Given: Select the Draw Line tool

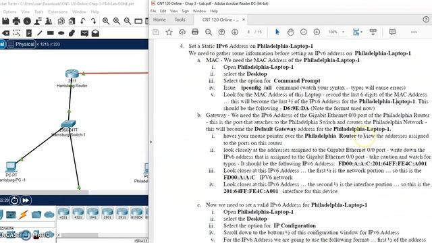Looking at the screenshot, I should click(x=40, y=33).
